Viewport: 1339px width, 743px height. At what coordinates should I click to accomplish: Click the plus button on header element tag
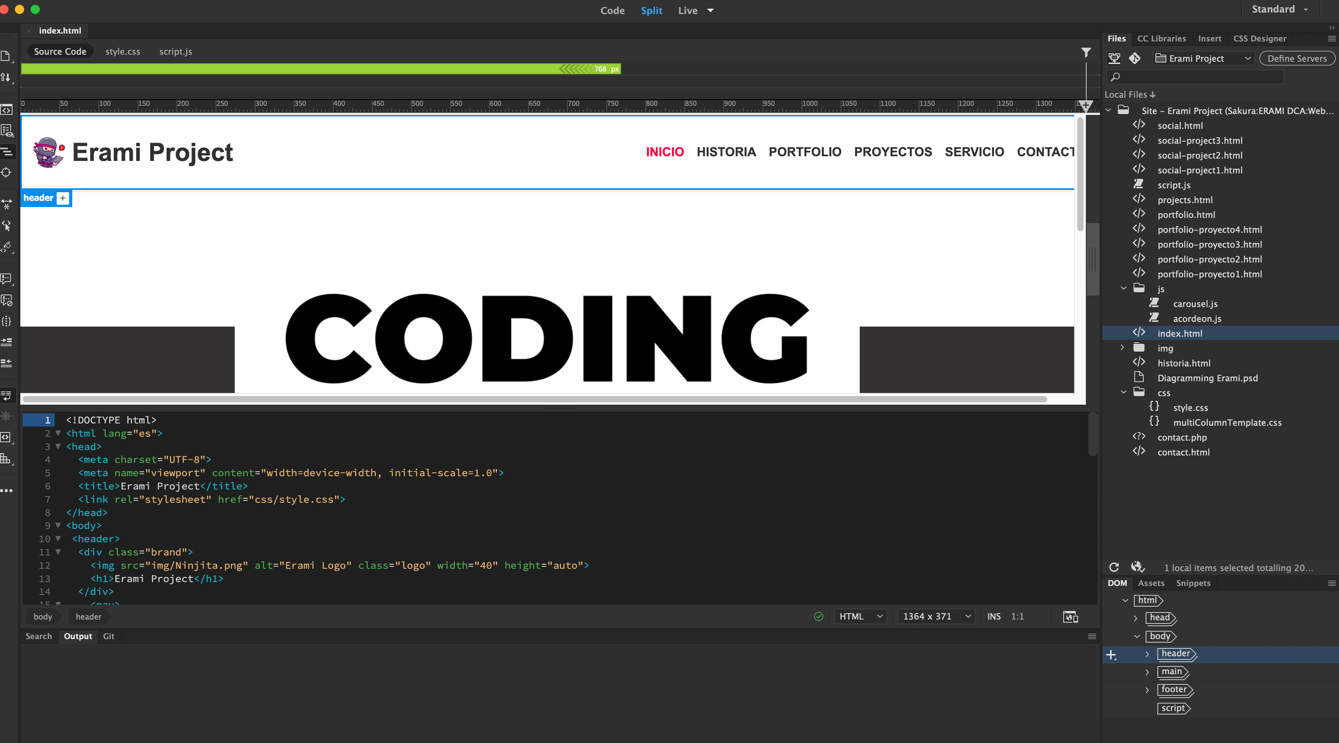[63, 198]
